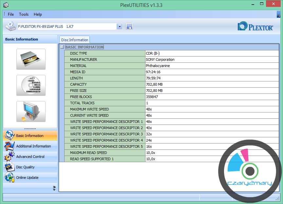Expand sidebar overflow chevron
The image size is (283, 204).
tap(54, 188)
